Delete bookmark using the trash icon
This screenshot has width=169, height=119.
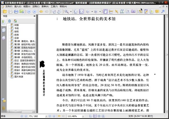pyautogui.click(x=9, y=21)
